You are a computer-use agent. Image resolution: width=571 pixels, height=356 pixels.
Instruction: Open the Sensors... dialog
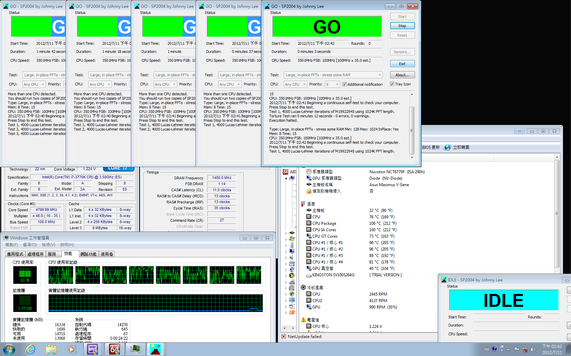point(402,52)
